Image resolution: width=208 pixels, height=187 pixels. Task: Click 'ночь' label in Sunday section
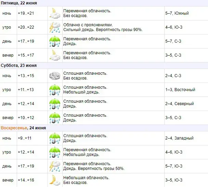(x=7, y=138)
